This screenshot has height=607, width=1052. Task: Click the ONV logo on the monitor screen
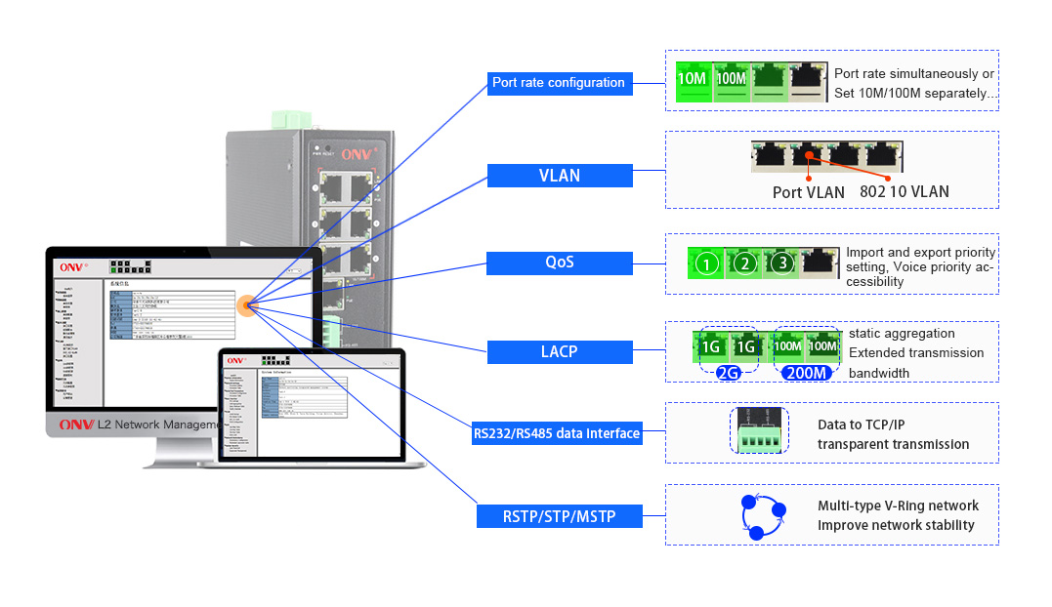(73, 266)
